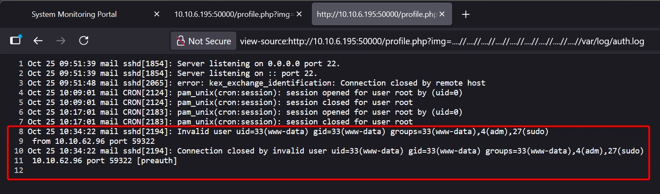Reload the auth.log page
The height and width of the screenshot is (194, 660).
(84, 40)
